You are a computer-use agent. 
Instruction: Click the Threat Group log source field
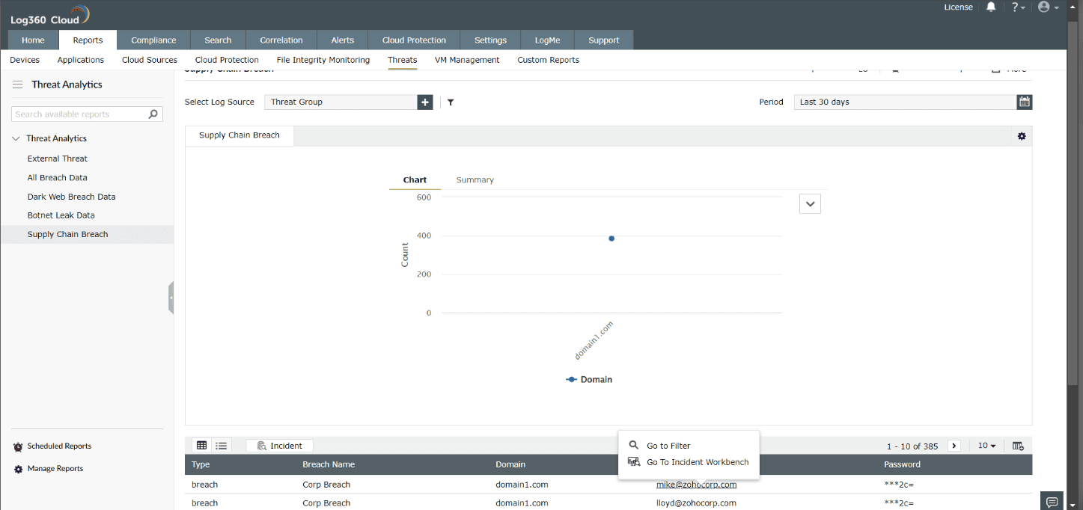click(341, 102)
